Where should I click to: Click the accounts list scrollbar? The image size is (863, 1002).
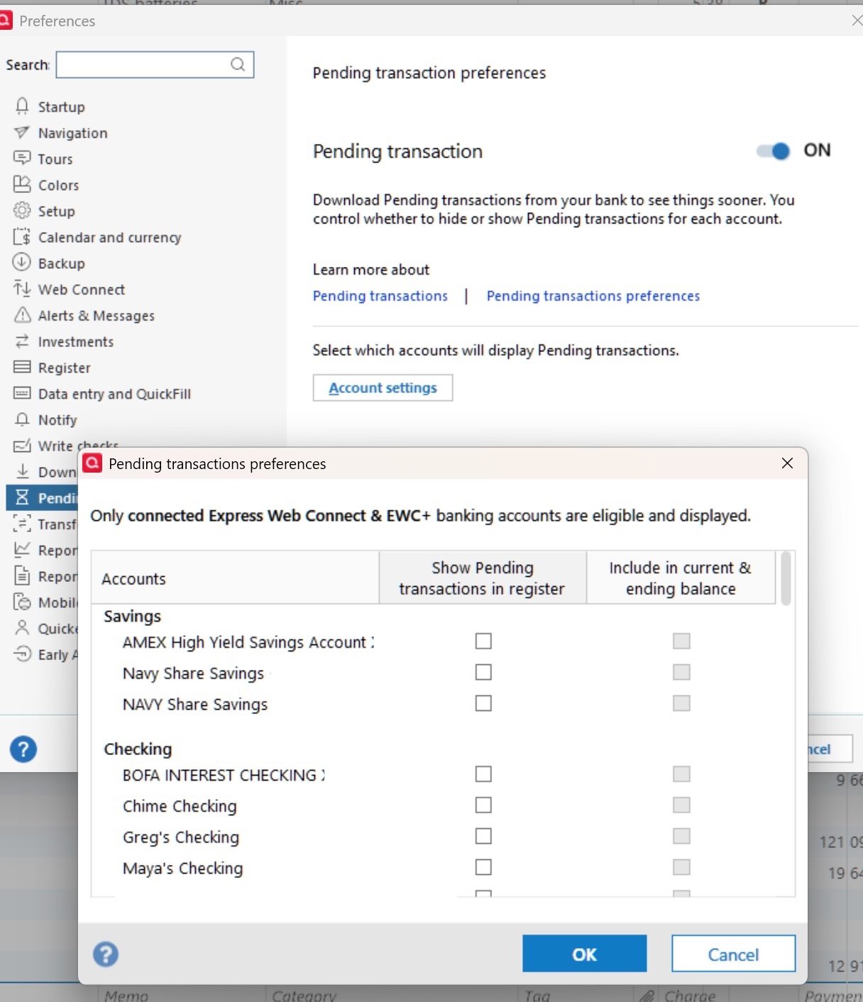[x=786, y=578]
